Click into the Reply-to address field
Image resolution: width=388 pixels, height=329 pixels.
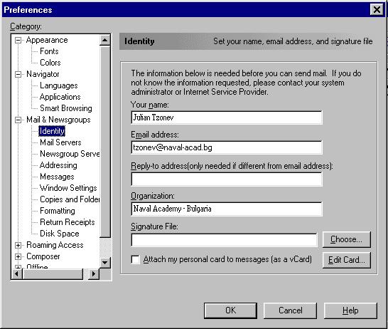(x=227, y=179)
